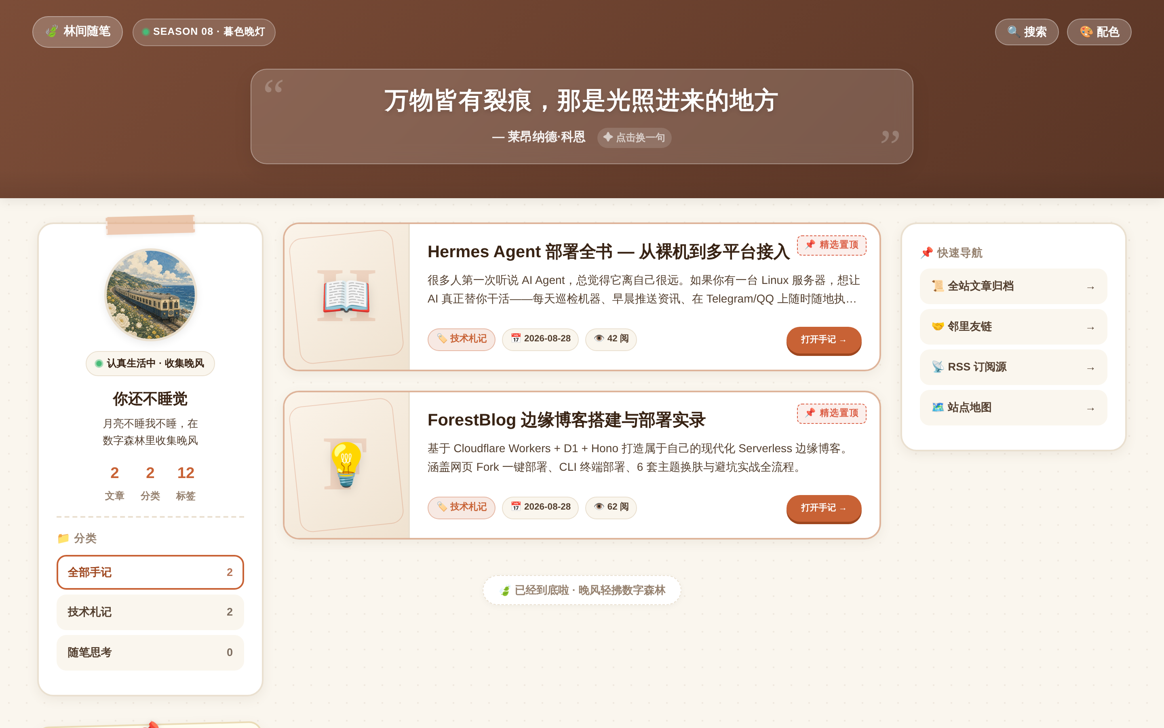Open the 搜索 search button

click(x=1027, y=32)
